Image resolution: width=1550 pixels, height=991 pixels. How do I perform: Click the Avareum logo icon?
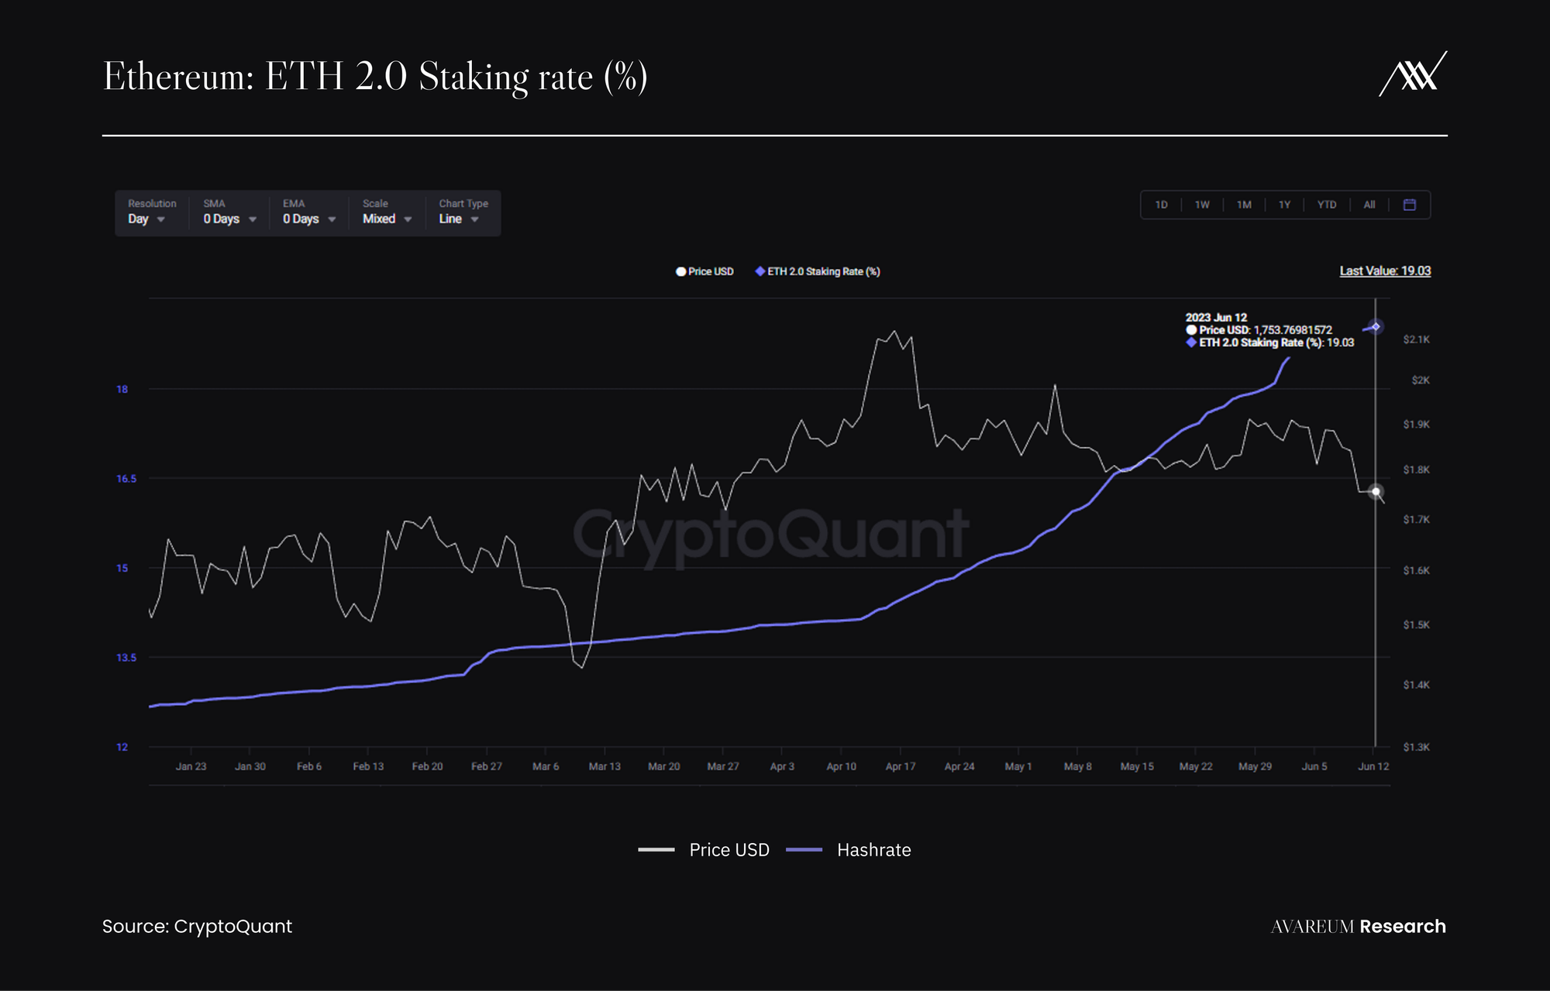1414,74
